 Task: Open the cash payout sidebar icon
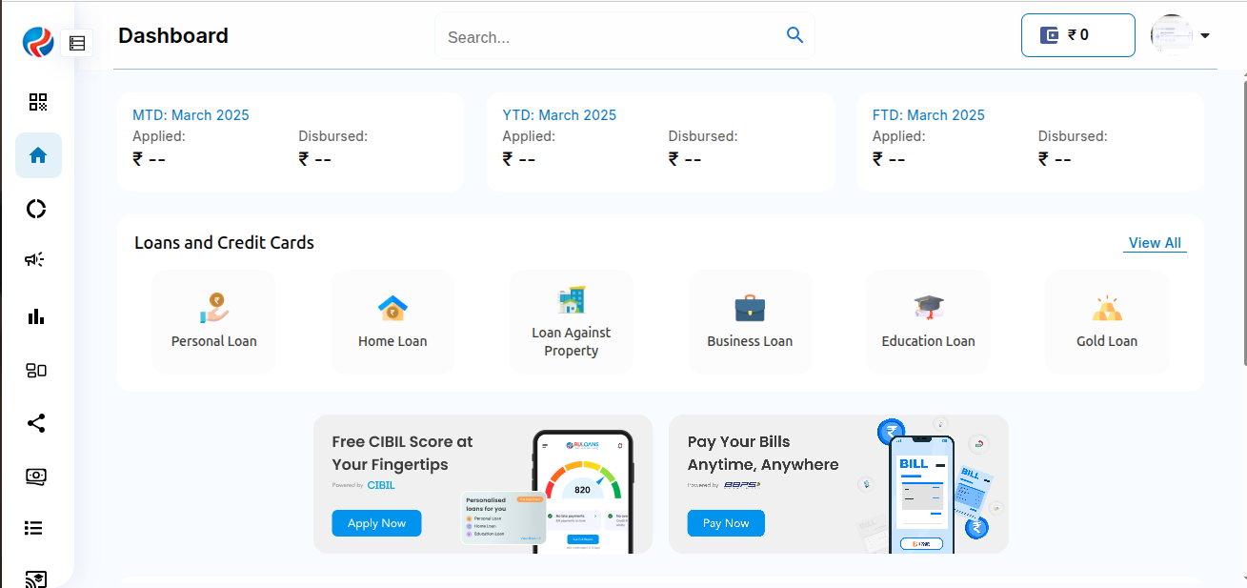[36, 476]
